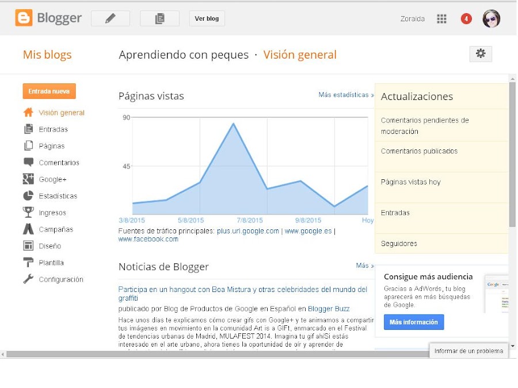Image resolution: width=518 pixels, height=388 pixels.
Task: Click the Estadísticas pie chart icon
Action: [28, 195]
